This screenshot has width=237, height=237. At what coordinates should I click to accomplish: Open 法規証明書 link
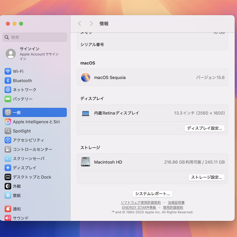176,203
